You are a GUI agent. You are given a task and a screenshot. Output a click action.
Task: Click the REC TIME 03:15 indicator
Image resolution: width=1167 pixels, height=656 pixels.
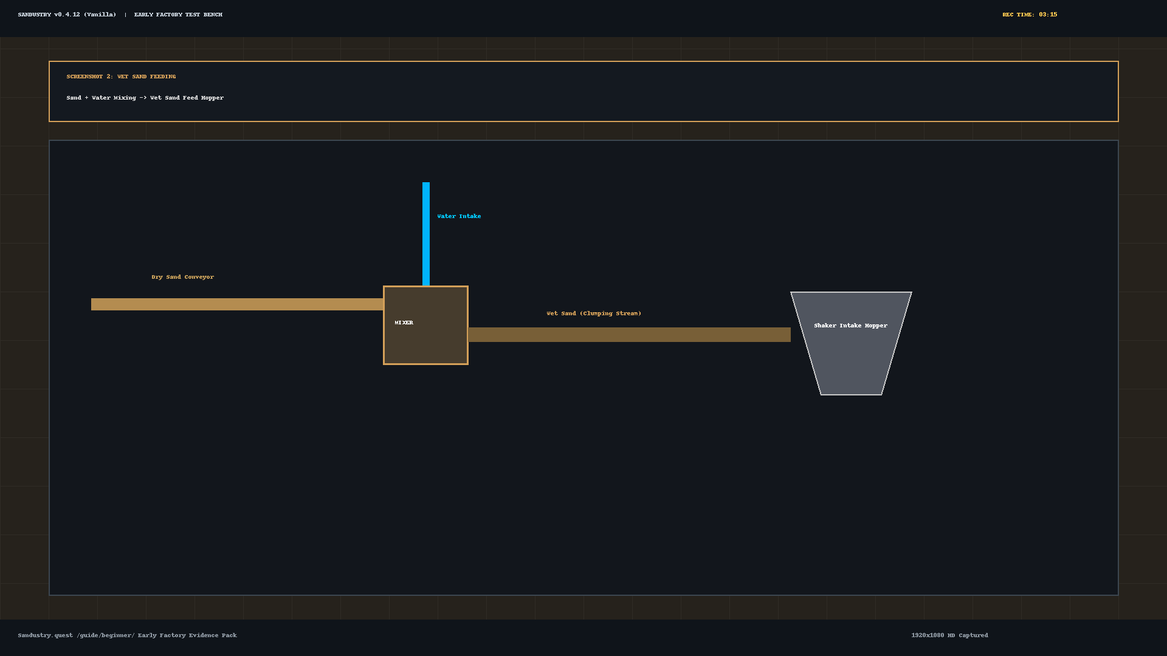coord(1030,15)
